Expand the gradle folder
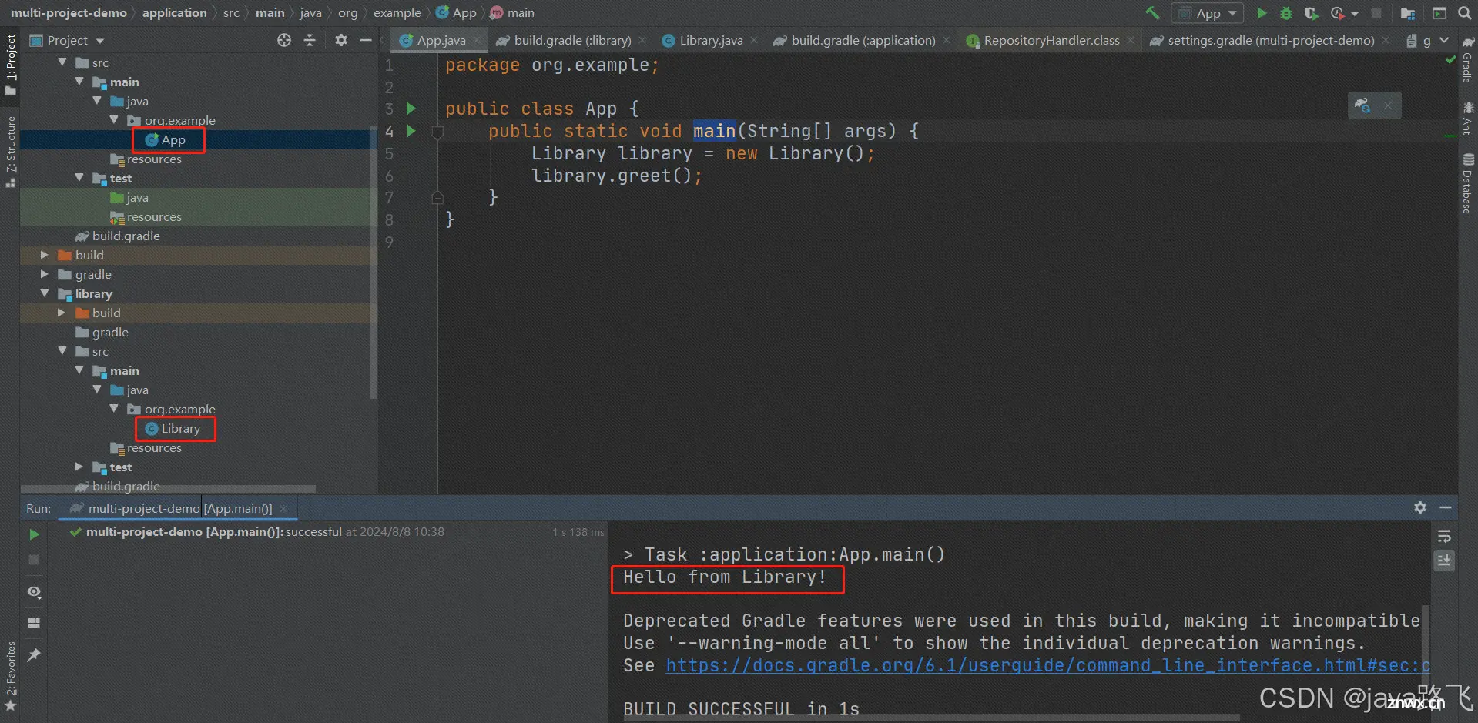This screenshot has height=723, width=1478. 45,273
